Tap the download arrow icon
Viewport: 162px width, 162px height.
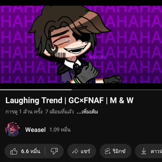point(144,151)
